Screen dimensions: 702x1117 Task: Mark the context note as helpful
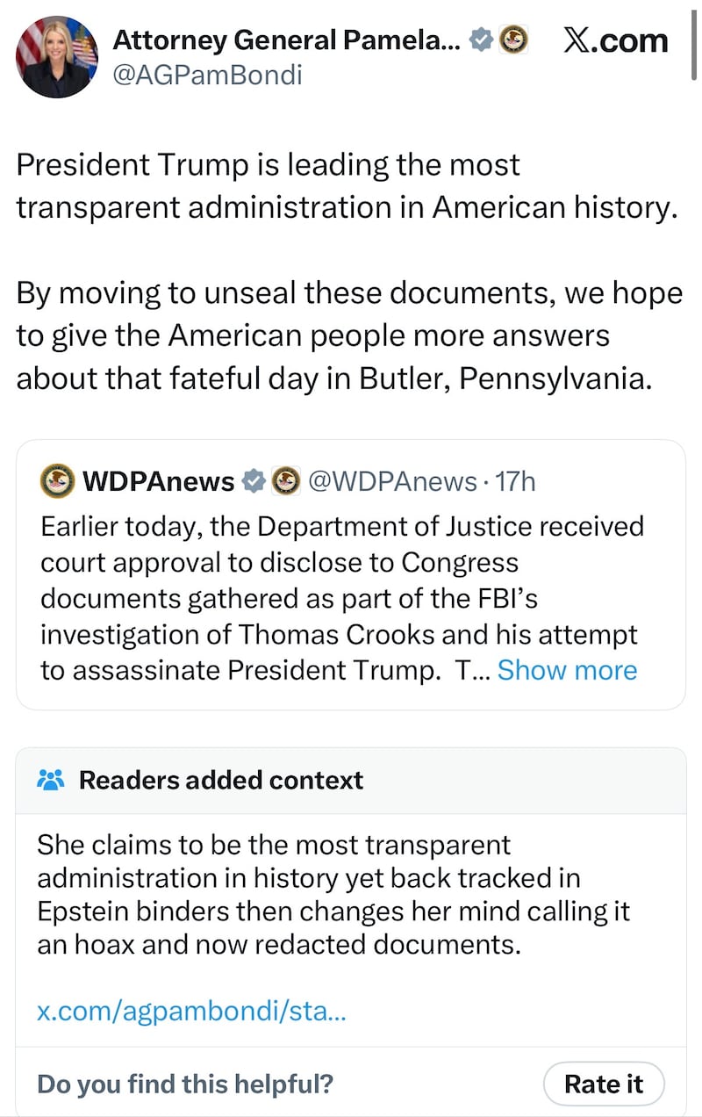(604, 1084)
